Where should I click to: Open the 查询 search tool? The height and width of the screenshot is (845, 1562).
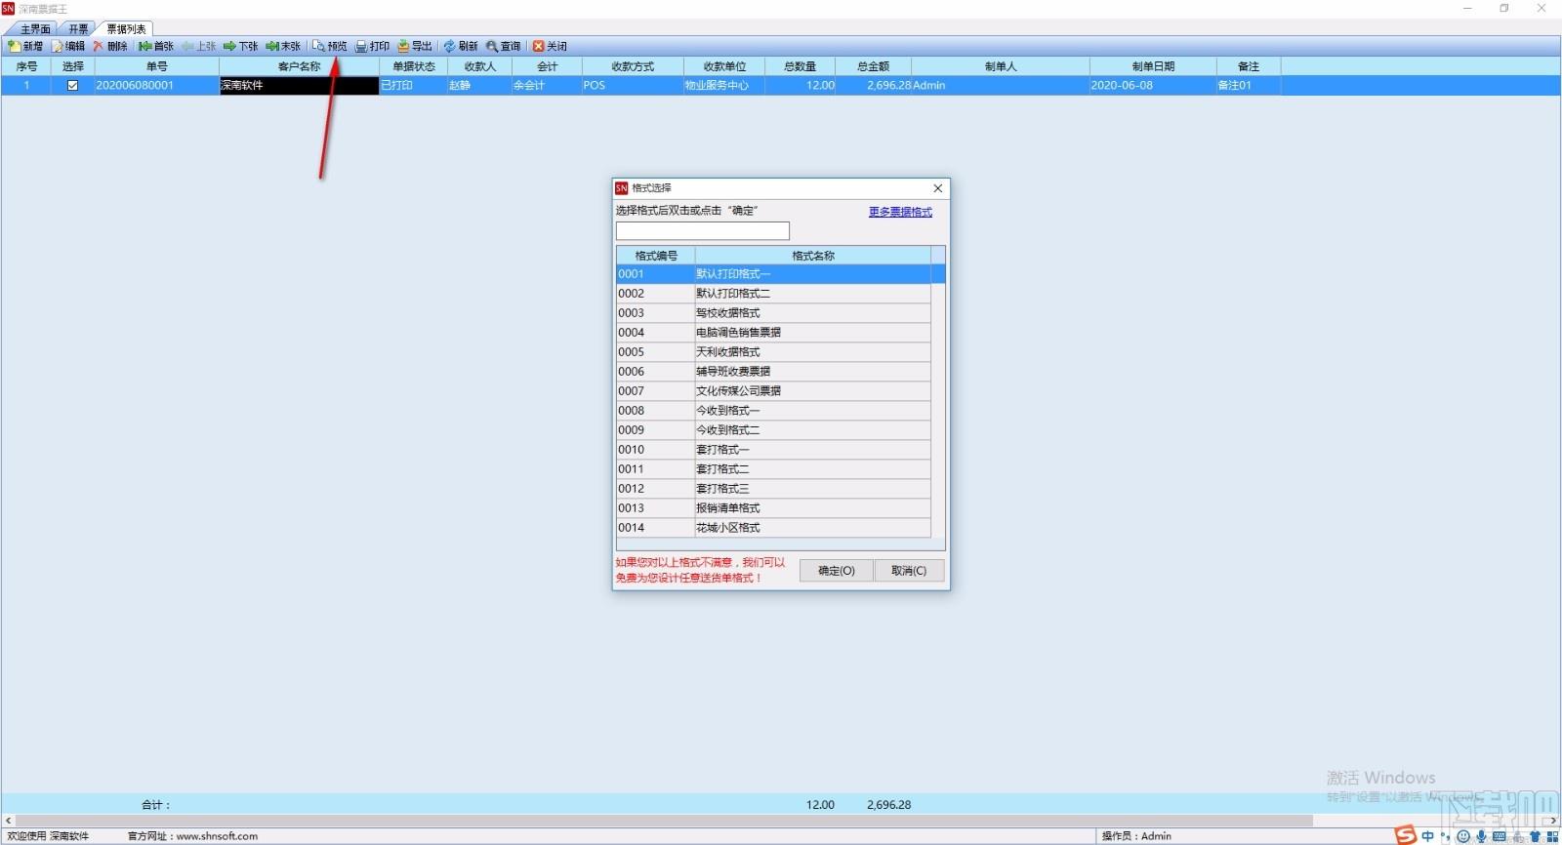(x=503, y=46)
